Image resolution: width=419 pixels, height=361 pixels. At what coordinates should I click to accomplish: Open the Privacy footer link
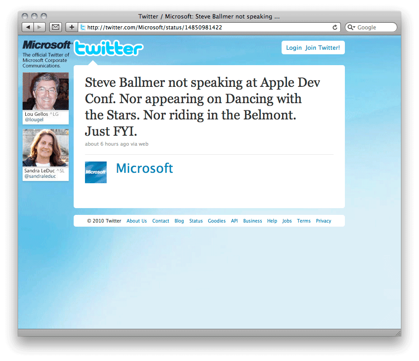pyautogui.click(x=323, y=221)
